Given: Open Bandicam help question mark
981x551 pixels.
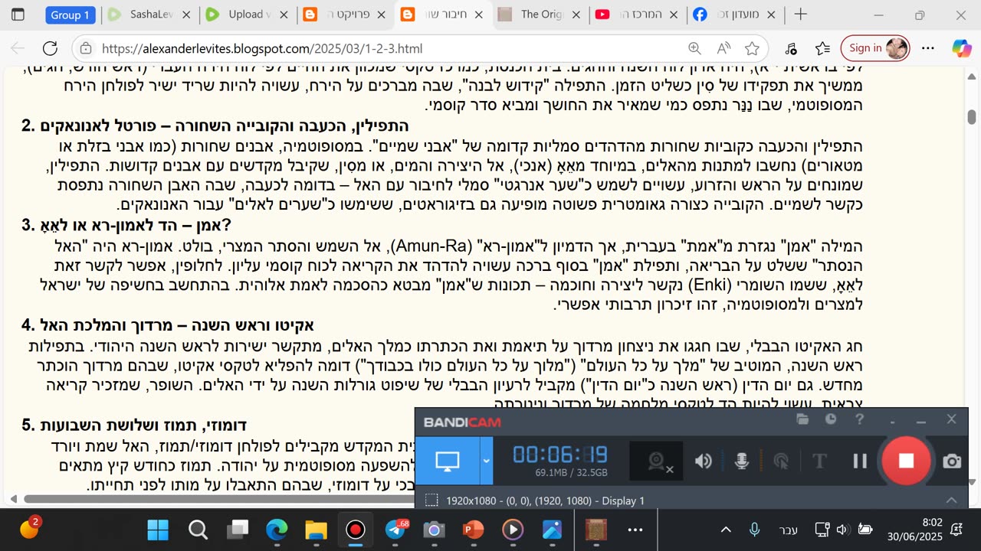Looking at the screenshot, I should [859, 419].
